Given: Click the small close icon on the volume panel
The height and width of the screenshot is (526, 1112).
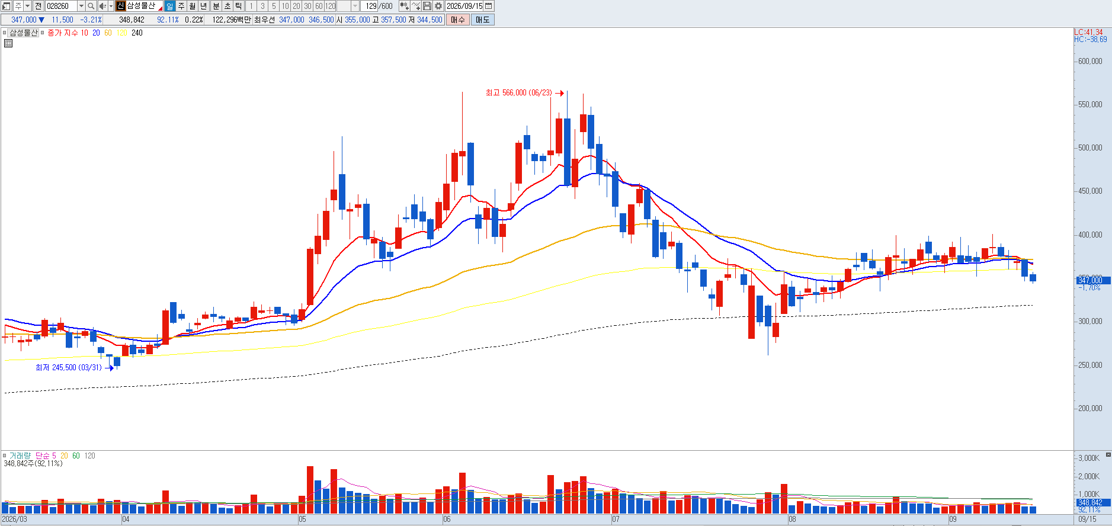Looking at the screenshot, I should click(1108, 455).
